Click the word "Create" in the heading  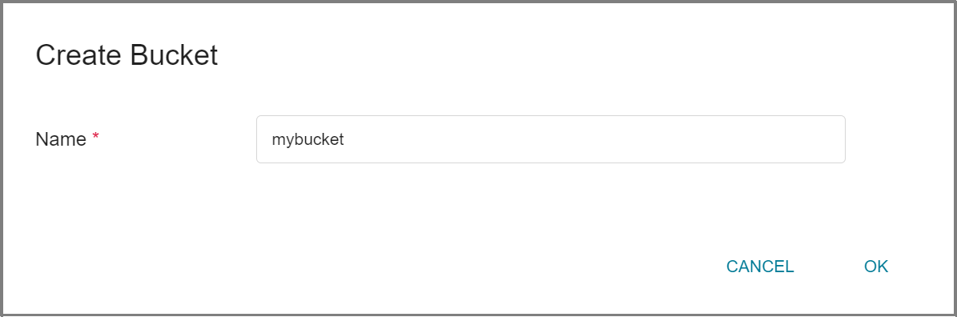tap(78, 55)
